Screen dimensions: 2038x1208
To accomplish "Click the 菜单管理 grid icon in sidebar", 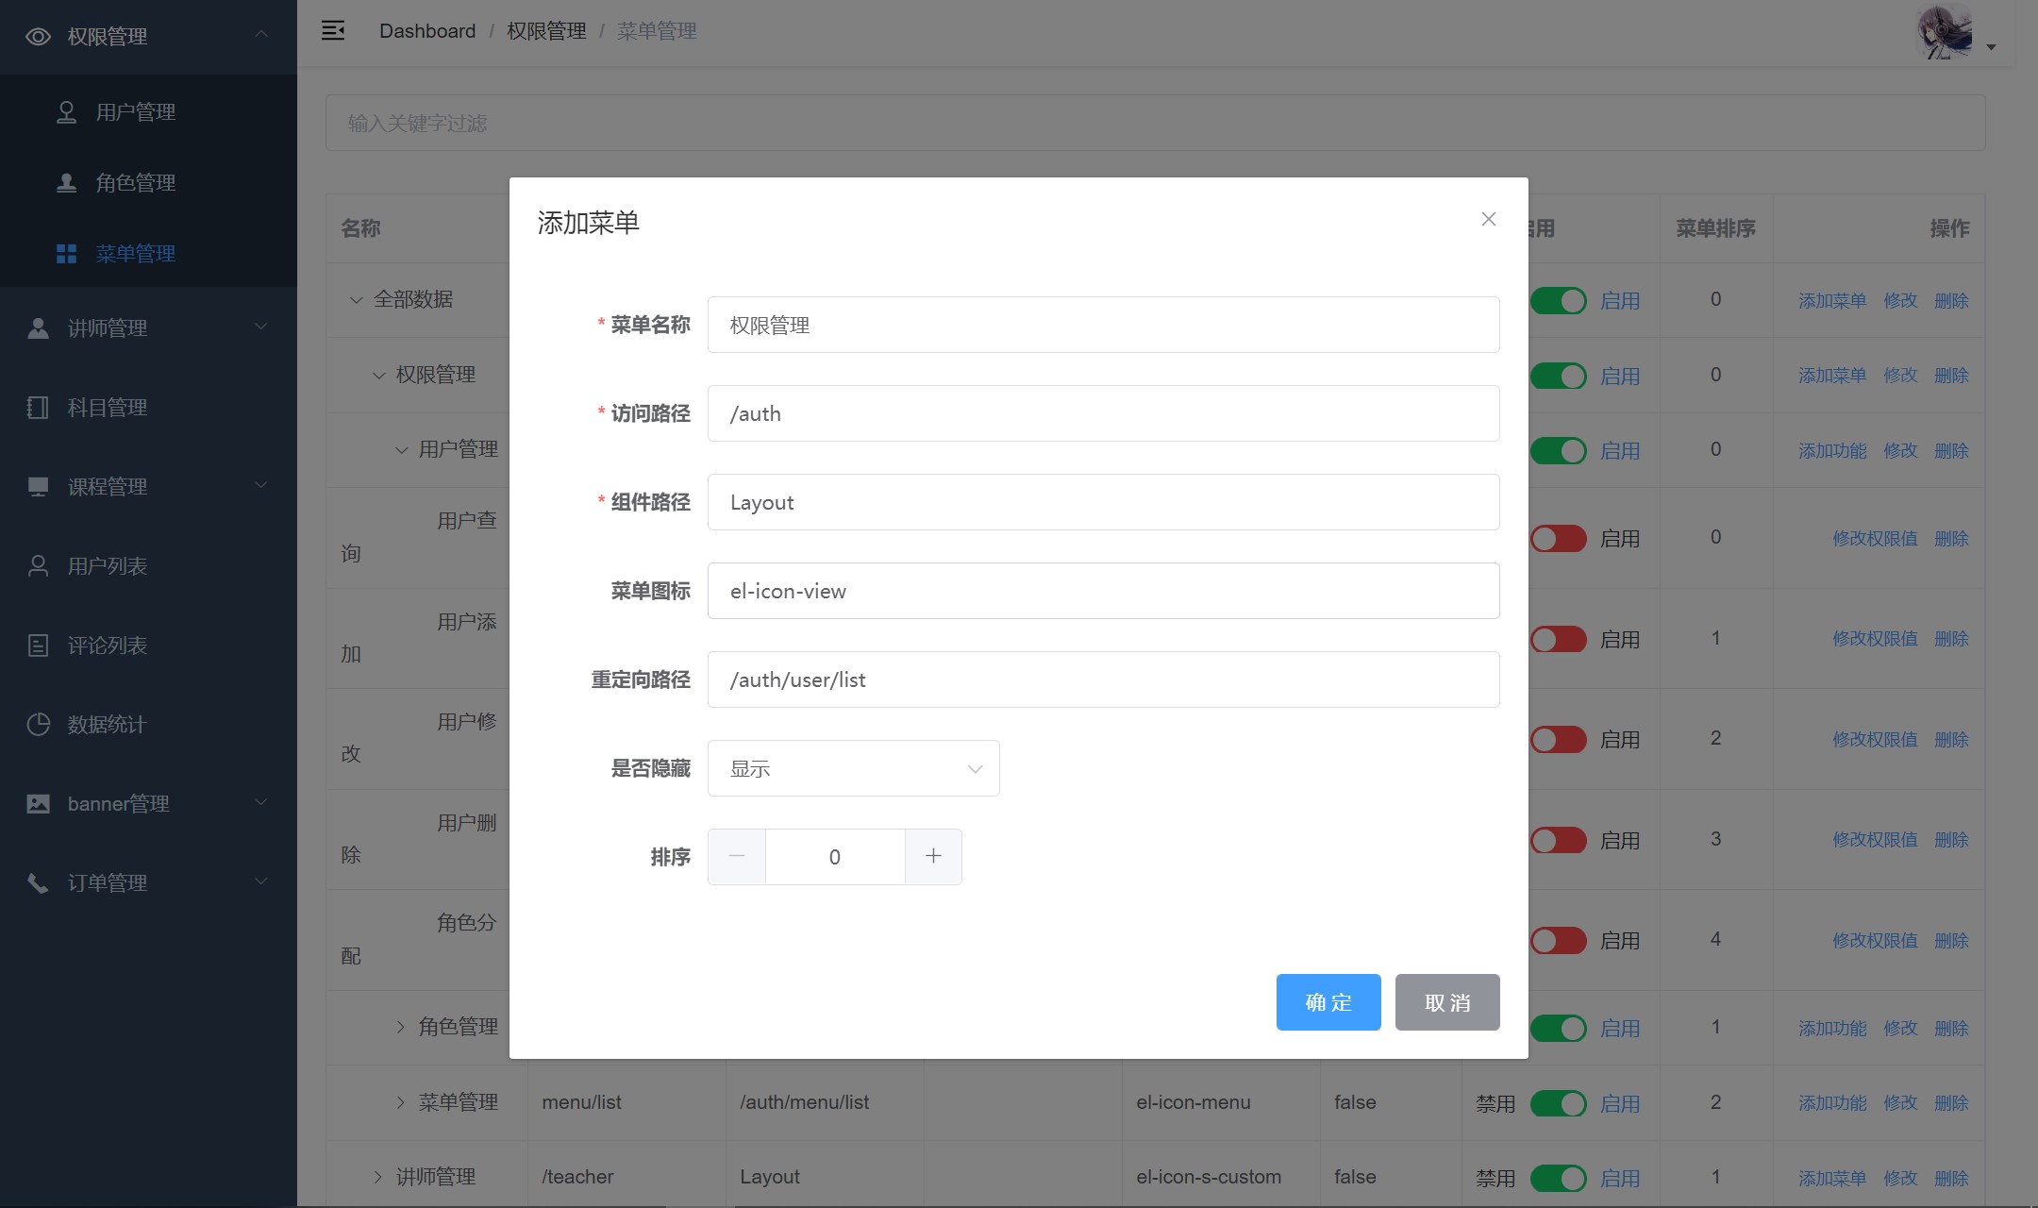I will (66, 254).
